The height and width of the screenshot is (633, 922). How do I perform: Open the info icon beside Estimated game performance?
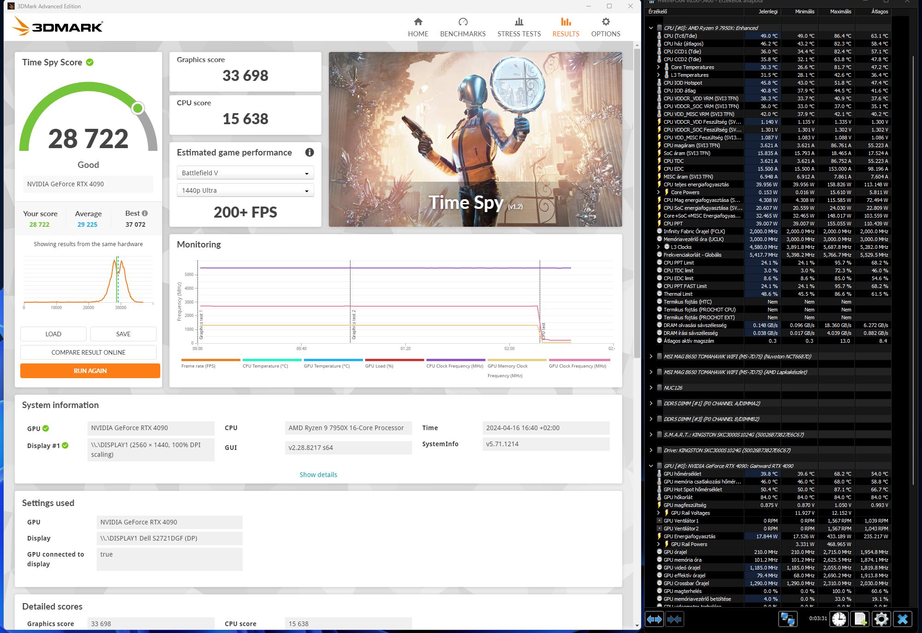coord(309,152)
